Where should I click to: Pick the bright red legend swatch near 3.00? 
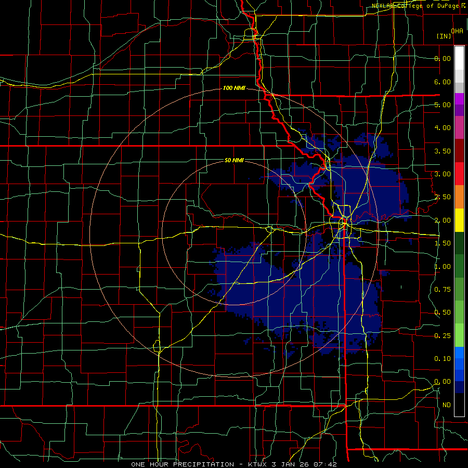[x=459, y=174]
